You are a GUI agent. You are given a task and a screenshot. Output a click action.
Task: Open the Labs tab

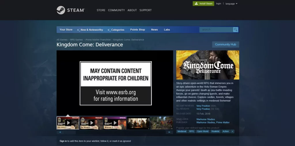(x=167, y=30)
